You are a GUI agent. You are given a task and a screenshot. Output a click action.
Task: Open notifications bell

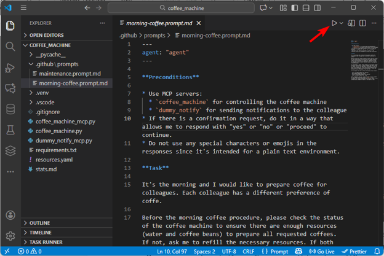click(x=377, y=251)
